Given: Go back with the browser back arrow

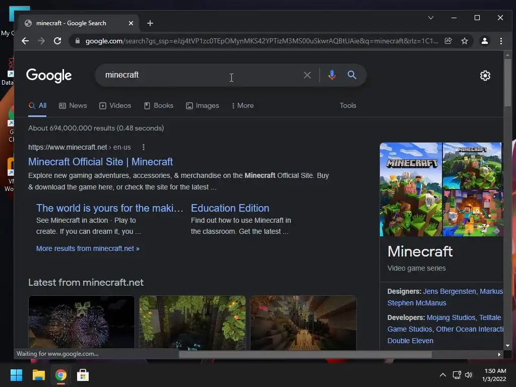Looking at the screenshot, I should (x=25, y=41).
